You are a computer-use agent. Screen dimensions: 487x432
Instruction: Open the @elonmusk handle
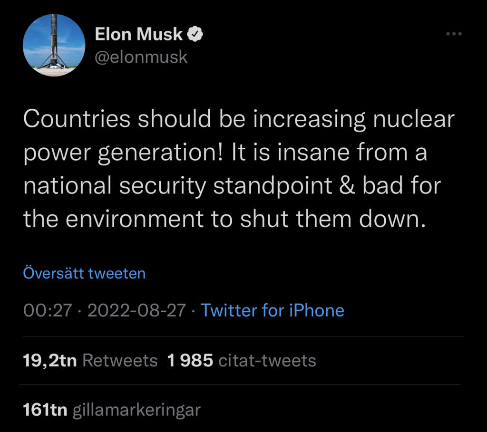[141, 57]
